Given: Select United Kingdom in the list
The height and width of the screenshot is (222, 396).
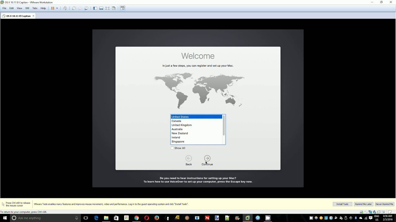Looking at the screenshot, I should [x=196, y=125].
